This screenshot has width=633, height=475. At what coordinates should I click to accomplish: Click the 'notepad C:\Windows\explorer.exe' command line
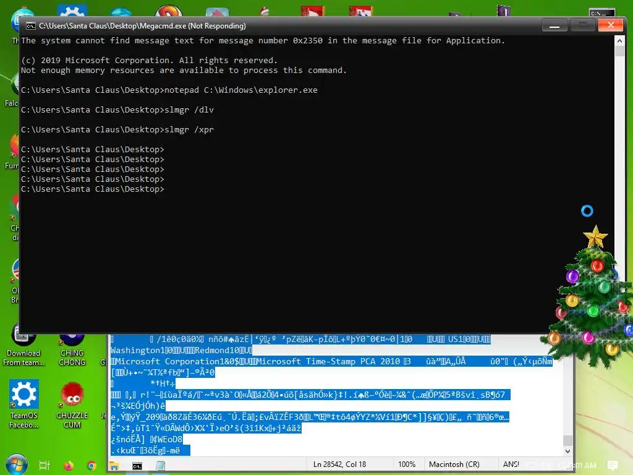coord(169,90)
